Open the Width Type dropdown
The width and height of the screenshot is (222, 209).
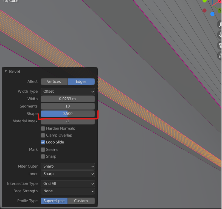(68, 91)
